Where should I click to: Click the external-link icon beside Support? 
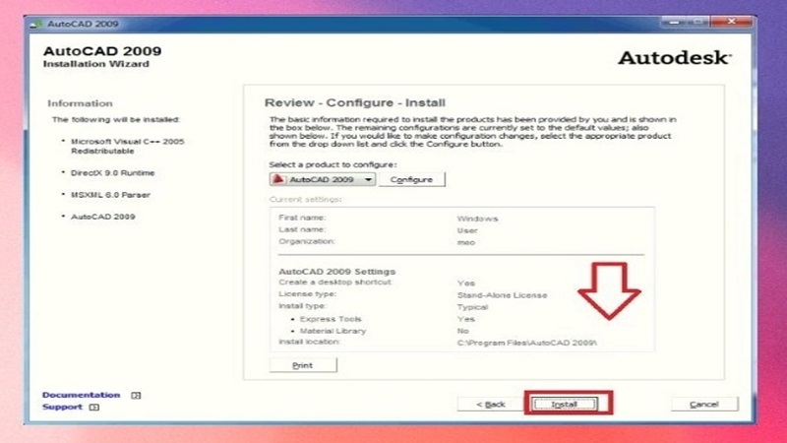94,407
